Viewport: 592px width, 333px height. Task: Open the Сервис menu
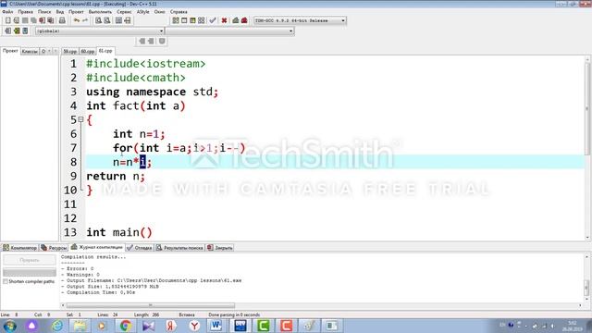click(124, 12)
